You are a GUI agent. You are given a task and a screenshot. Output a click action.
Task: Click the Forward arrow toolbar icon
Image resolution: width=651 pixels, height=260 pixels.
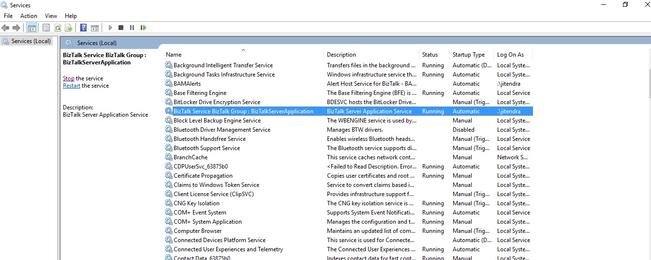pyautogui.click(x=16, y=28)
